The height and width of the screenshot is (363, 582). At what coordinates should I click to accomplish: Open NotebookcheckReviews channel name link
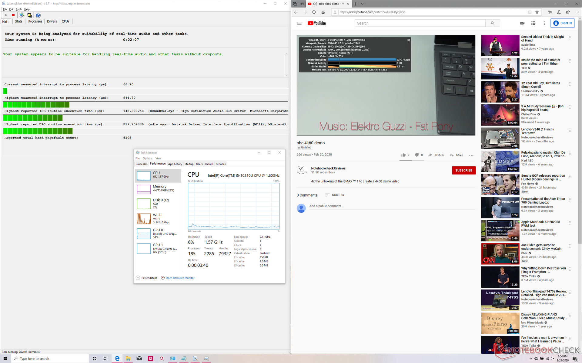pyautogui.click(x=328, y=168)
